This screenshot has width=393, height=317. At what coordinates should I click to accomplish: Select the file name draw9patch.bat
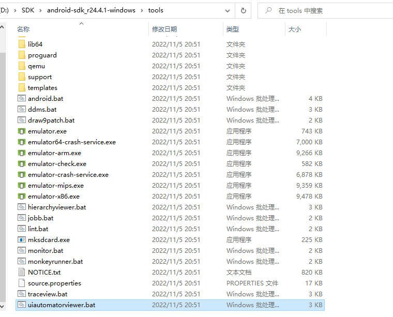tap(51, 120)
